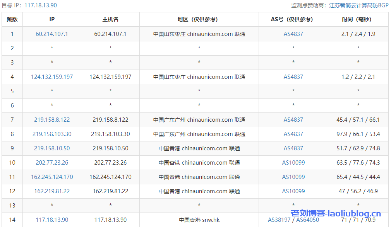Select hop number 5 cell
Image resolution: width=391 pixels, height=228 pixels.
point(12,91)
